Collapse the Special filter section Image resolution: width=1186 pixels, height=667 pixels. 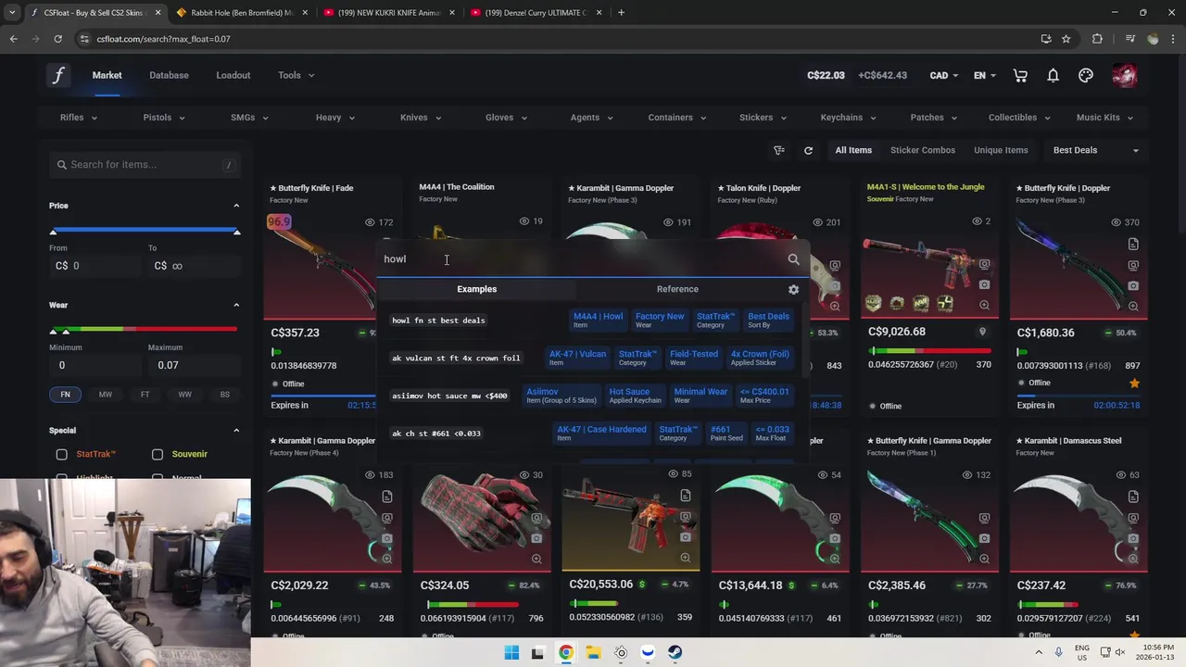point(235,430)
